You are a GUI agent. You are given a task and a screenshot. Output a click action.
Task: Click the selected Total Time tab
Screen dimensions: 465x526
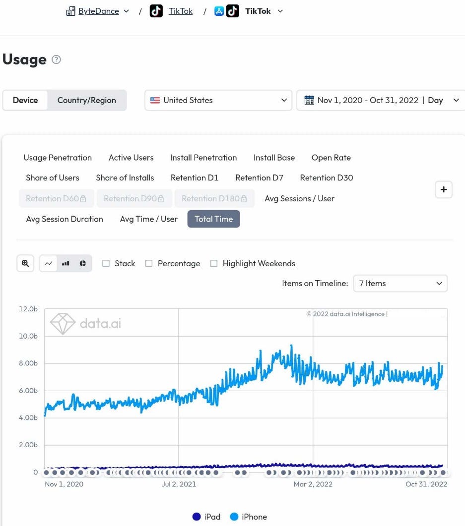213,219
